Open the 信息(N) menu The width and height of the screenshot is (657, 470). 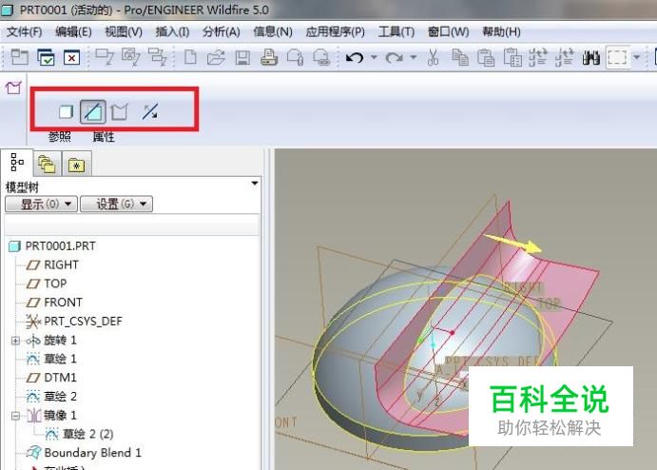click(x=272, y=31)
